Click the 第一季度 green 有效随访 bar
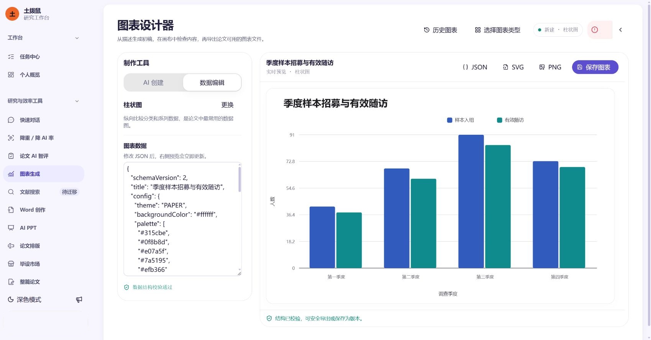Image resolution: width=651 pixels, height=340 pixels. pyautogui.click(x=349, y=240)
